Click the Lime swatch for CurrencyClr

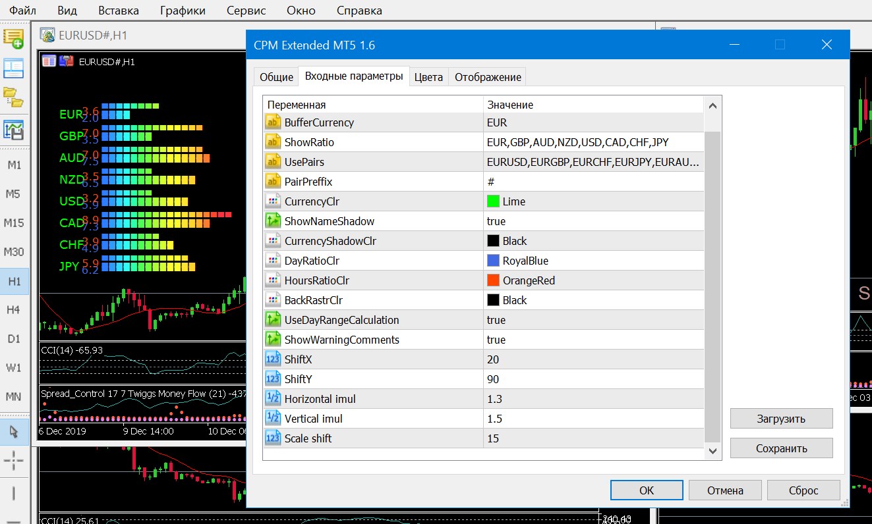(x=493, y=201)
